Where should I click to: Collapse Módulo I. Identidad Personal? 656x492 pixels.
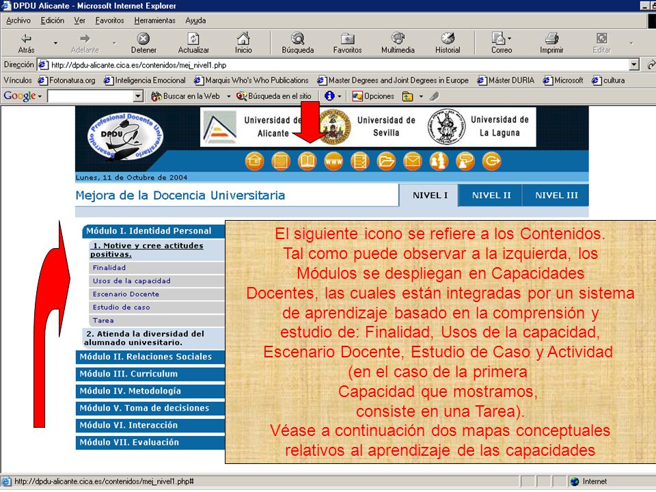pos(153,231)
